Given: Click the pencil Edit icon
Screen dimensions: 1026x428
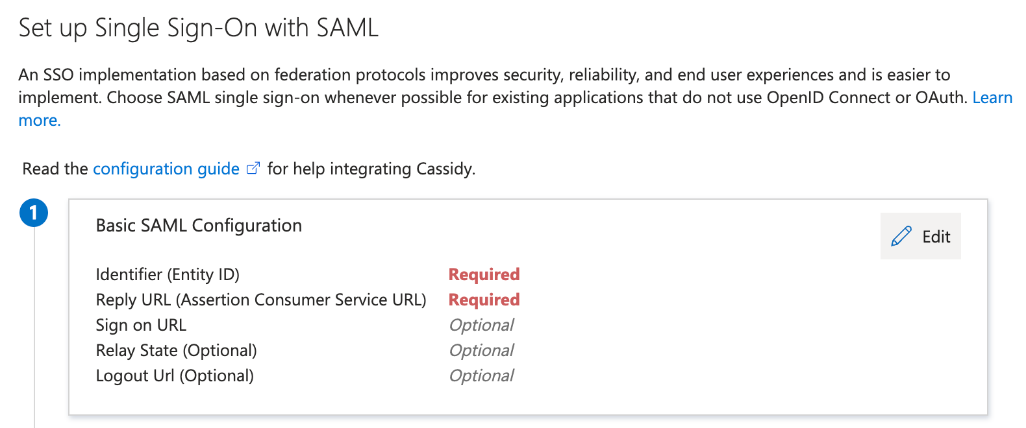Looking at the screenshot, I should pos(901,236).
